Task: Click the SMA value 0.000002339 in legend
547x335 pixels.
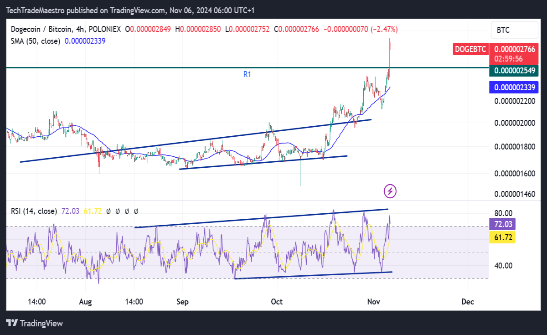Action: click(x=85, y=41)
